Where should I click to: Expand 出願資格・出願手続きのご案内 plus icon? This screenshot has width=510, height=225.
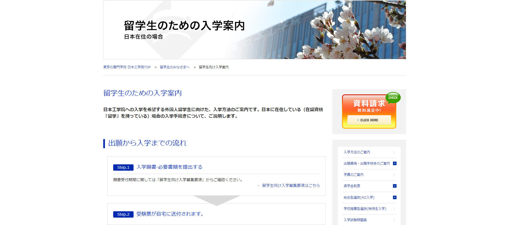pos(395,164)
